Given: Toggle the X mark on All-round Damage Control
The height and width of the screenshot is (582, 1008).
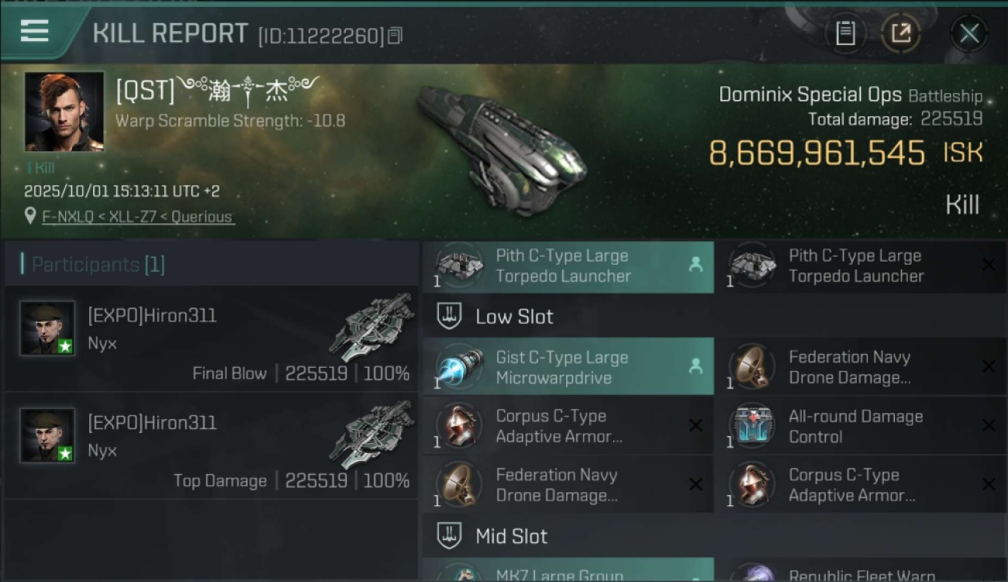Looking at the screenshot, I should (989, 426).
